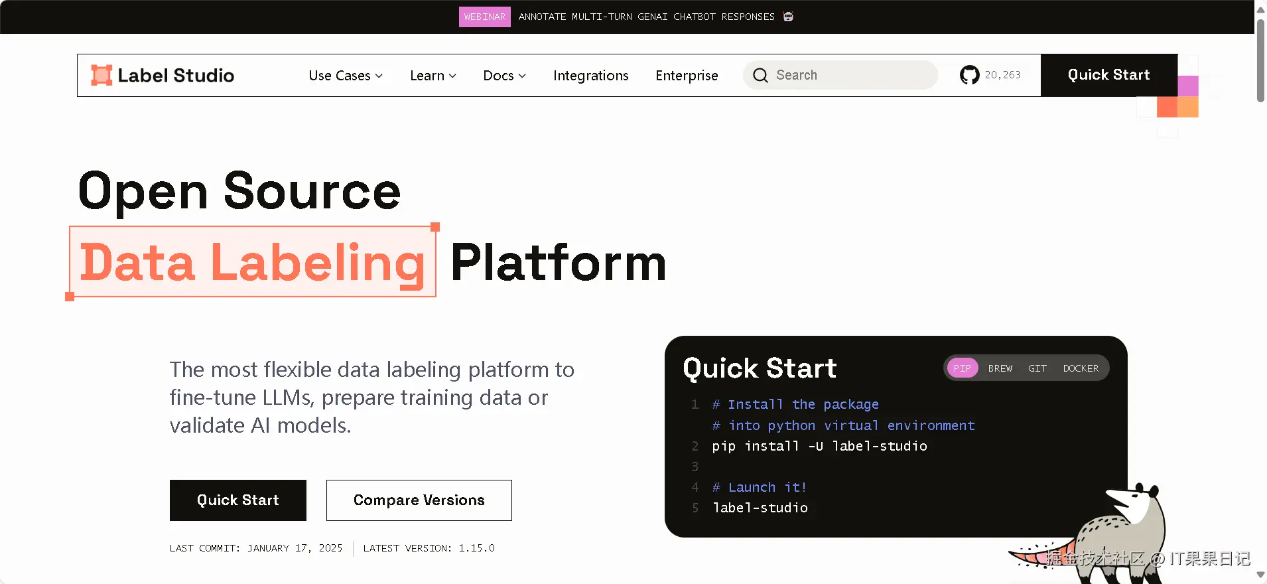This screenshot has height=584, width=1267.
Task: Click the scrollbar down arrow
Action: click(x=1260, y=575)
